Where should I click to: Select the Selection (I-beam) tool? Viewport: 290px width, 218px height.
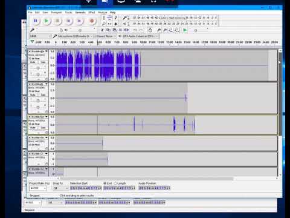pos(103,18)
